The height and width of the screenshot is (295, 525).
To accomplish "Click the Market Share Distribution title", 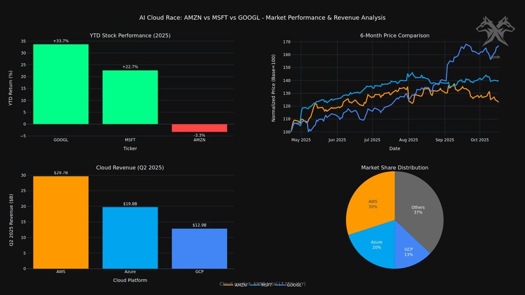I will pos(394,167).
